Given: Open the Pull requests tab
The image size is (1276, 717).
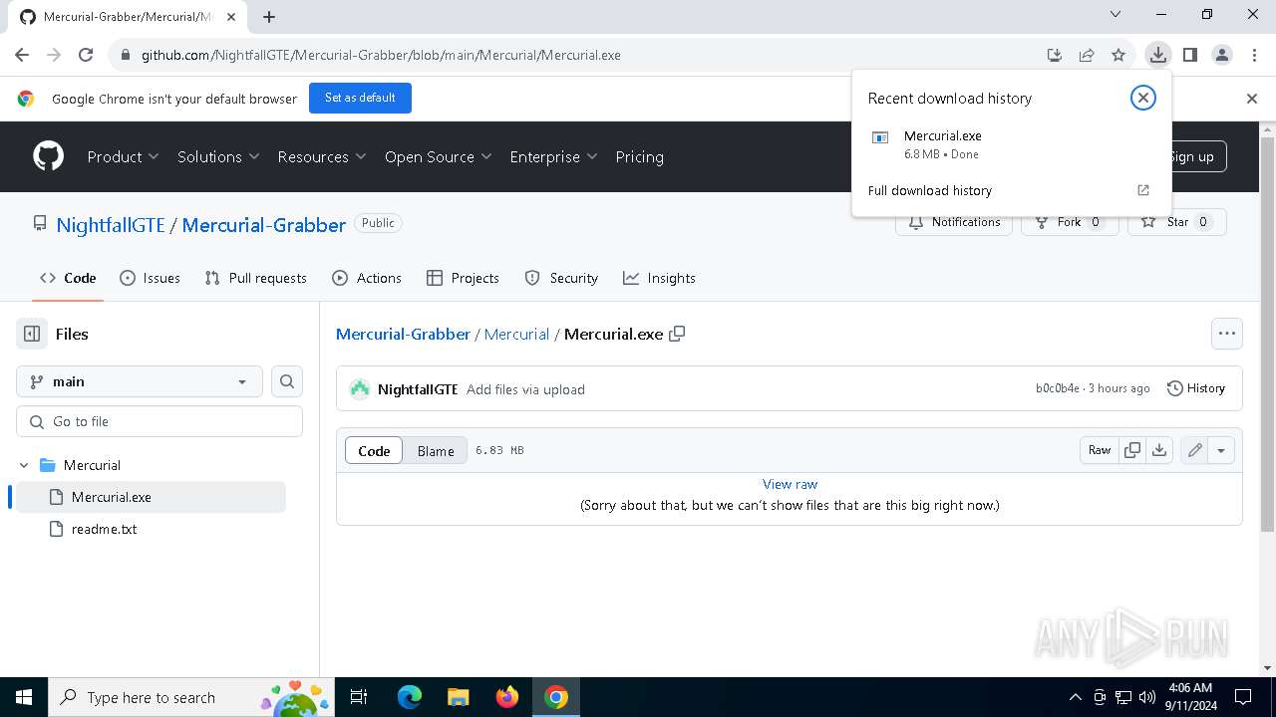Looking at the screenshot, I should pos(255,278).
